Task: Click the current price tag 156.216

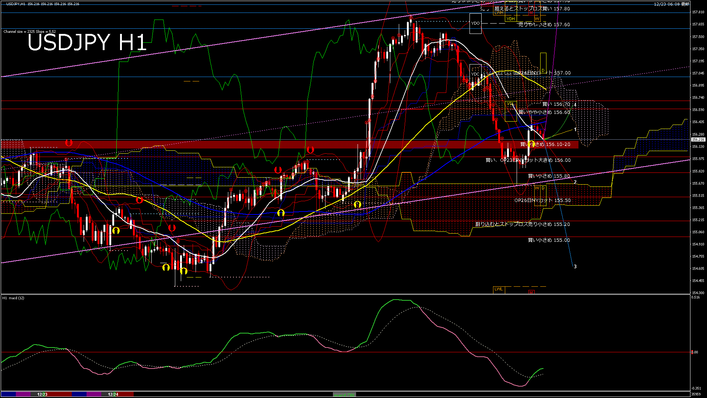Action: click(x=698, y=140)
